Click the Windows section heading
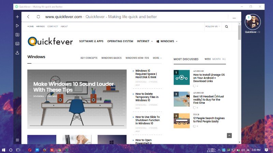273x153 pixels. tap(36, 57)
